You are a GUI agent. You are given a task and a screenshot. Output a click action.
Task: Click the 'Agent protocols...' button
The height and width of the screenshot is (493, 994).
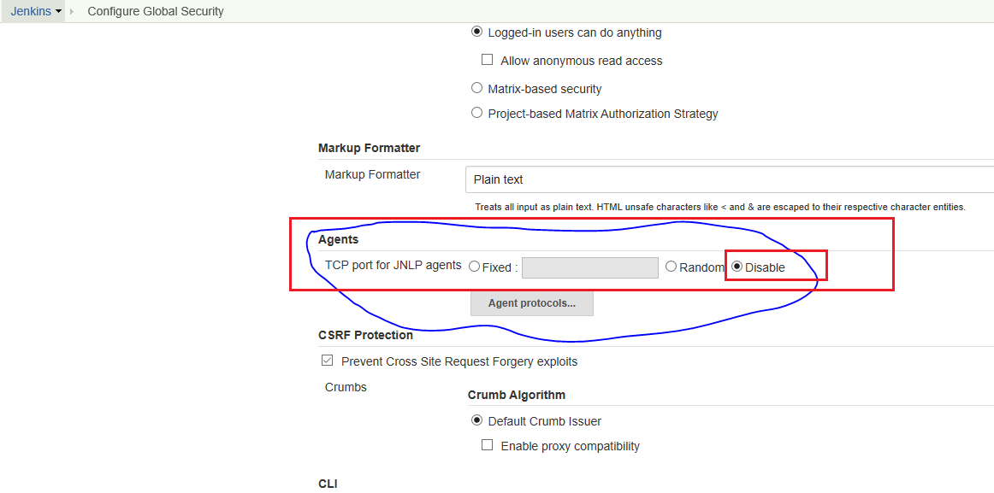pyautogui.click(x=531, y=303)
